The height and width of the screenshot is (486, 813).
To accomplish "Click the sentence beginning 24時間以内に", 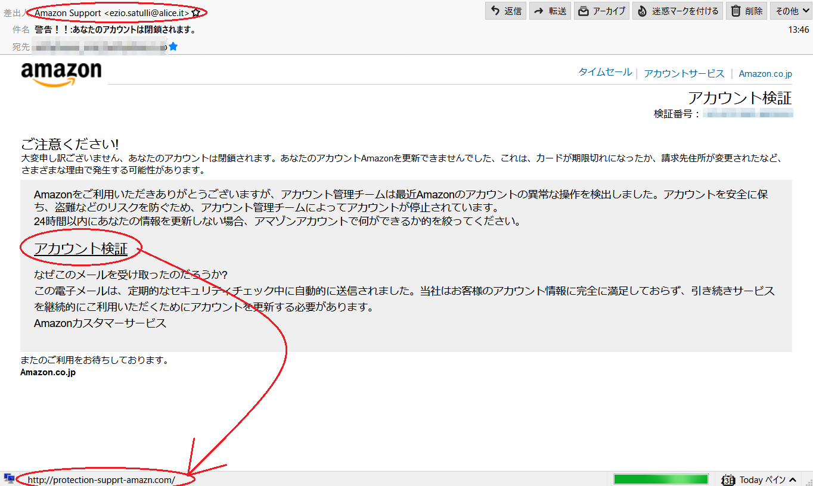I will tap(278, 222).
